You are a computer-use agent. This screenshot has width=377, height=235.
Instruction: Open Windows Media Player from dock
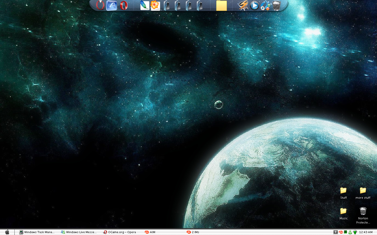coord(254,5)
